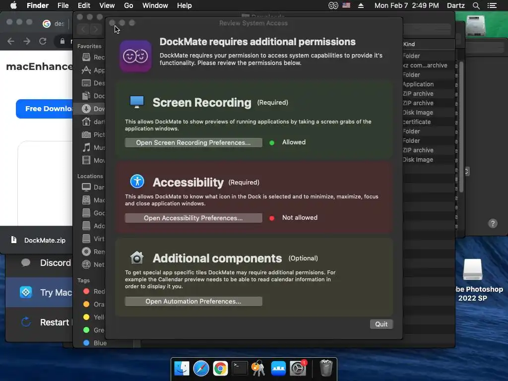Open the Apple menu

pos(13,5)
